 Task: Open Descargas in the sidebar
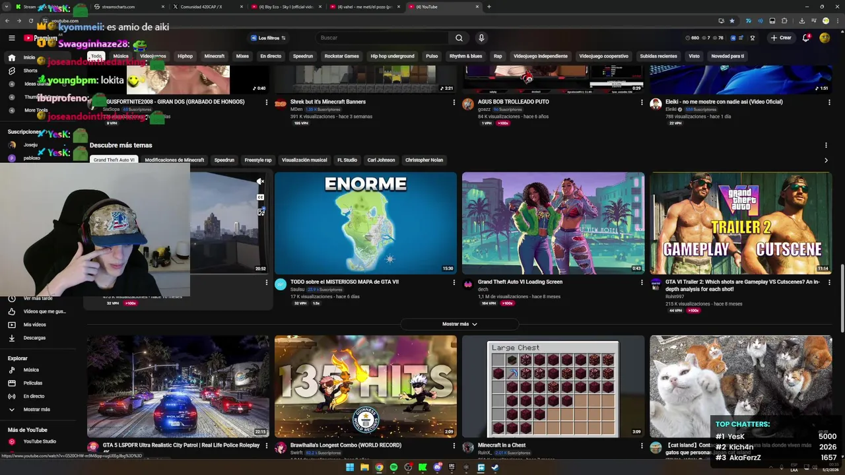coord(34,338)
